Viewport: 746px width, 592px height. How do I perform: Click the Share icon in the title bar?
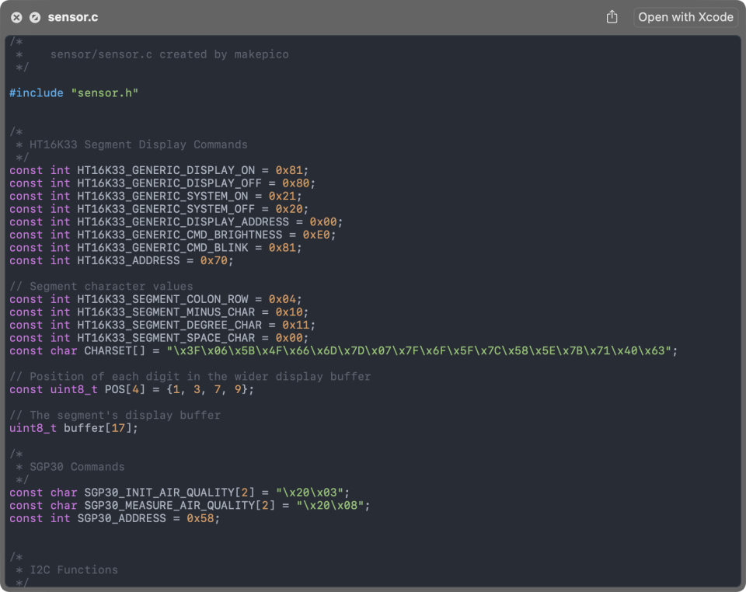(612, 17)
